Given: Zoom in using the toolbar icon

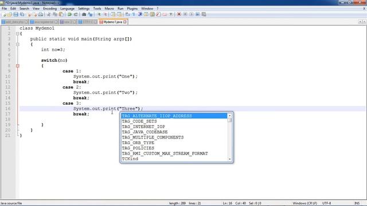Looking at the screenshot, I should pyautogui.click(x=99, y=14).
